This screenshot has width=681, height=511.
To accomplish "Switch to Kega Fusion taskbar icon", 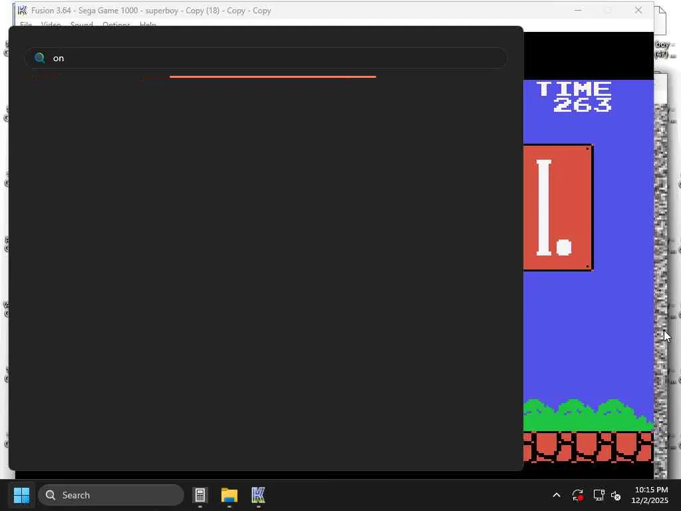I will pos(258,495).
